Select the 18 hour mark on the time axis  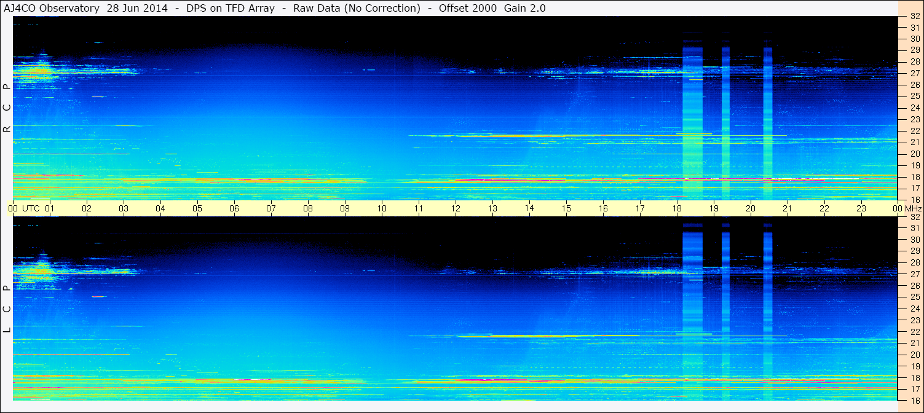click(x=677, y=208)
